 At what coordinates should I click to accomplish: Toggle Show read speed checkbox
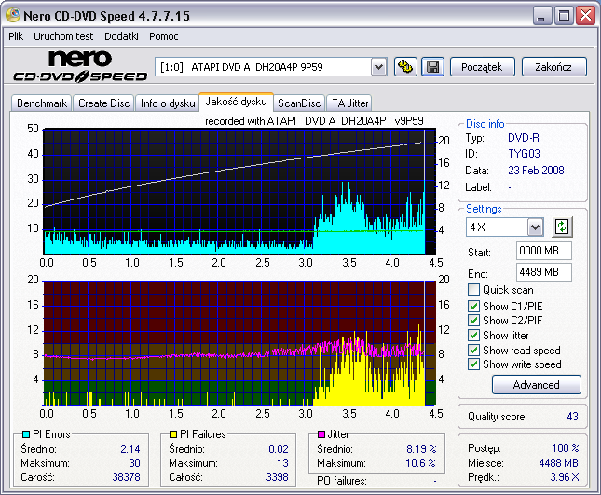pyautogui.click(x=473, y=350)
